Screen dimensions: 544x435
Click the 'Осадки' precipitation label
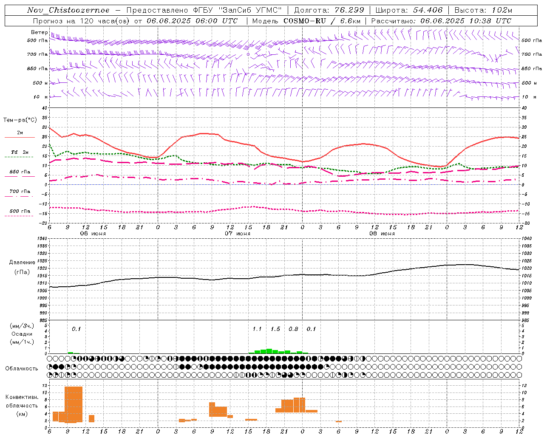(22, 334)
